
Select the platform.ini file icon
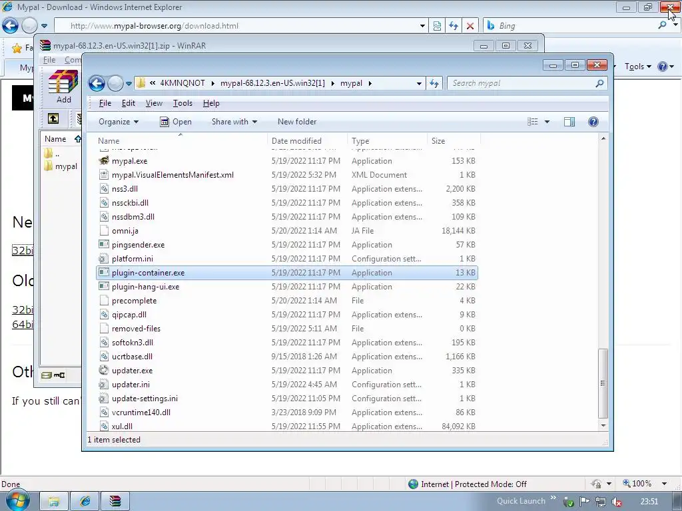pos(103,259)
